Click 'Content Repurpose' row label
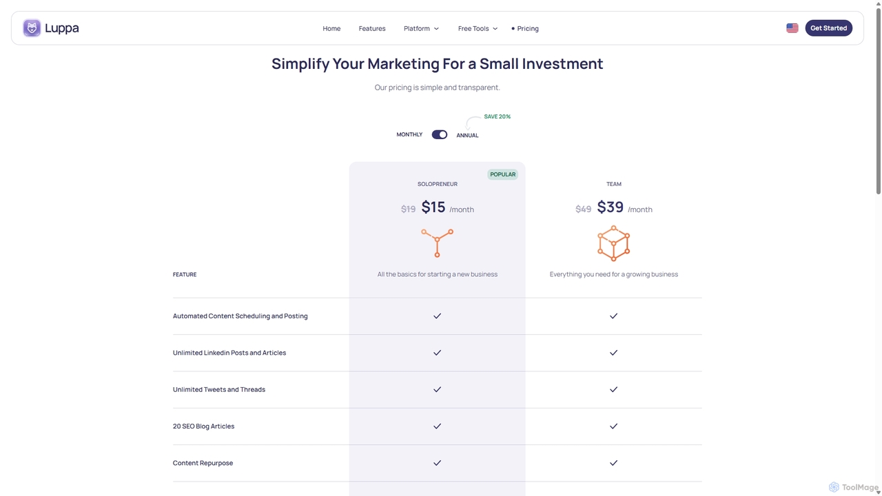This screenshot has width=882, height=496. pos(203,463)
